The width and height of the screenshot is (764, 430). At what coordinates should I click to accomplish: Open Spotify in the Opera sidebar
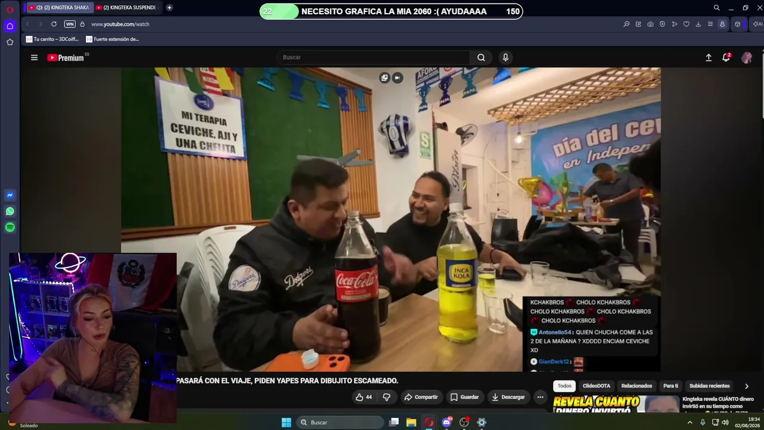[10, 228]
